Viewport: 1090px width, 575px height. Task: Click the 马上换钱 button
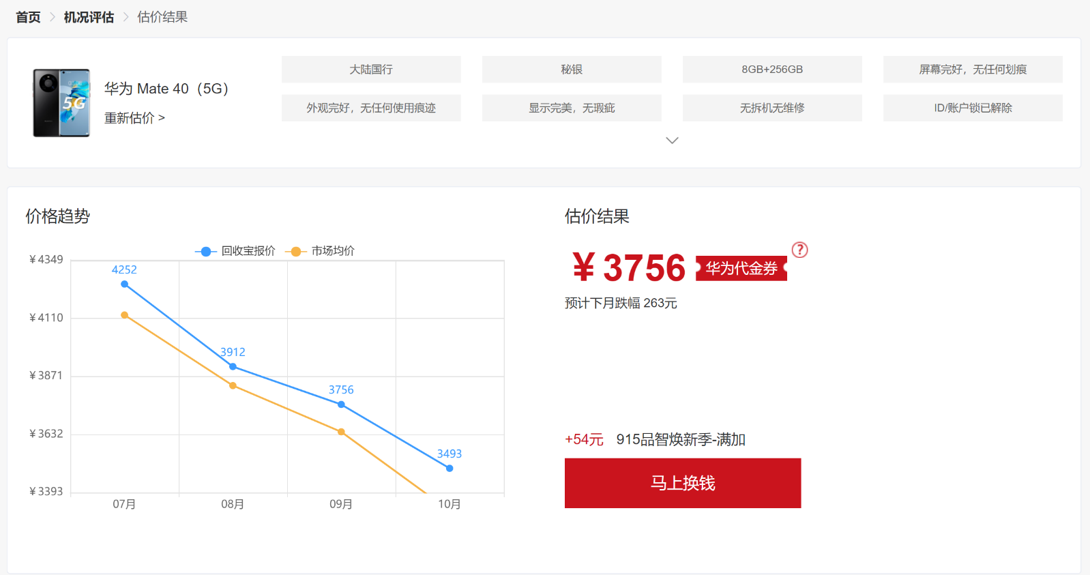[x=683, y=483]
